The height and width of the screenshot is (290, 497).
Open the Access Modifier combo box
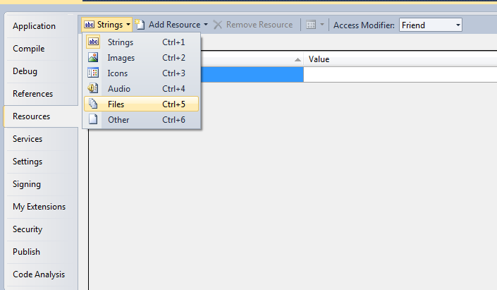[430, 25]
